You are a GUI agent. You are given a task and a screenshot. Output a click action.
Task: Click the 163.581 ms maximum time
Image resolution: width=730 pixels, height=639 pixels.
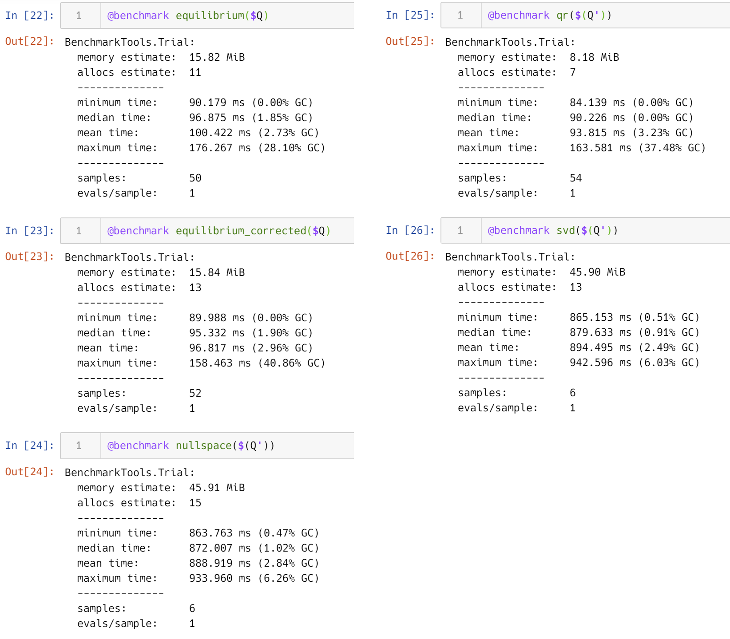pyautogui.click(x=601, y=148)
